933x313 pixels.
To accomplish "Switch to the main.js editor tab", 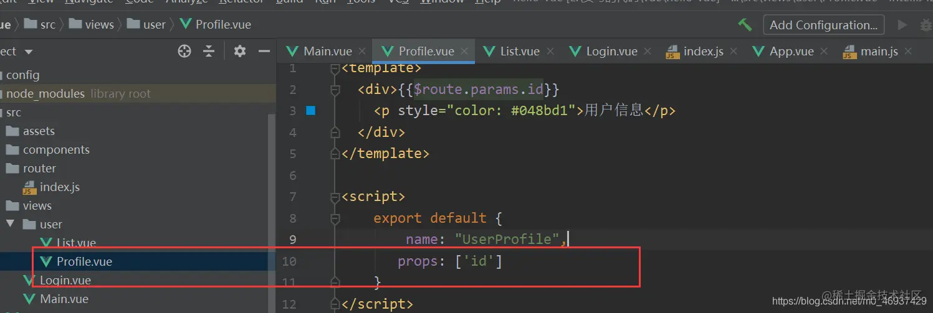I will coord(871,51).
